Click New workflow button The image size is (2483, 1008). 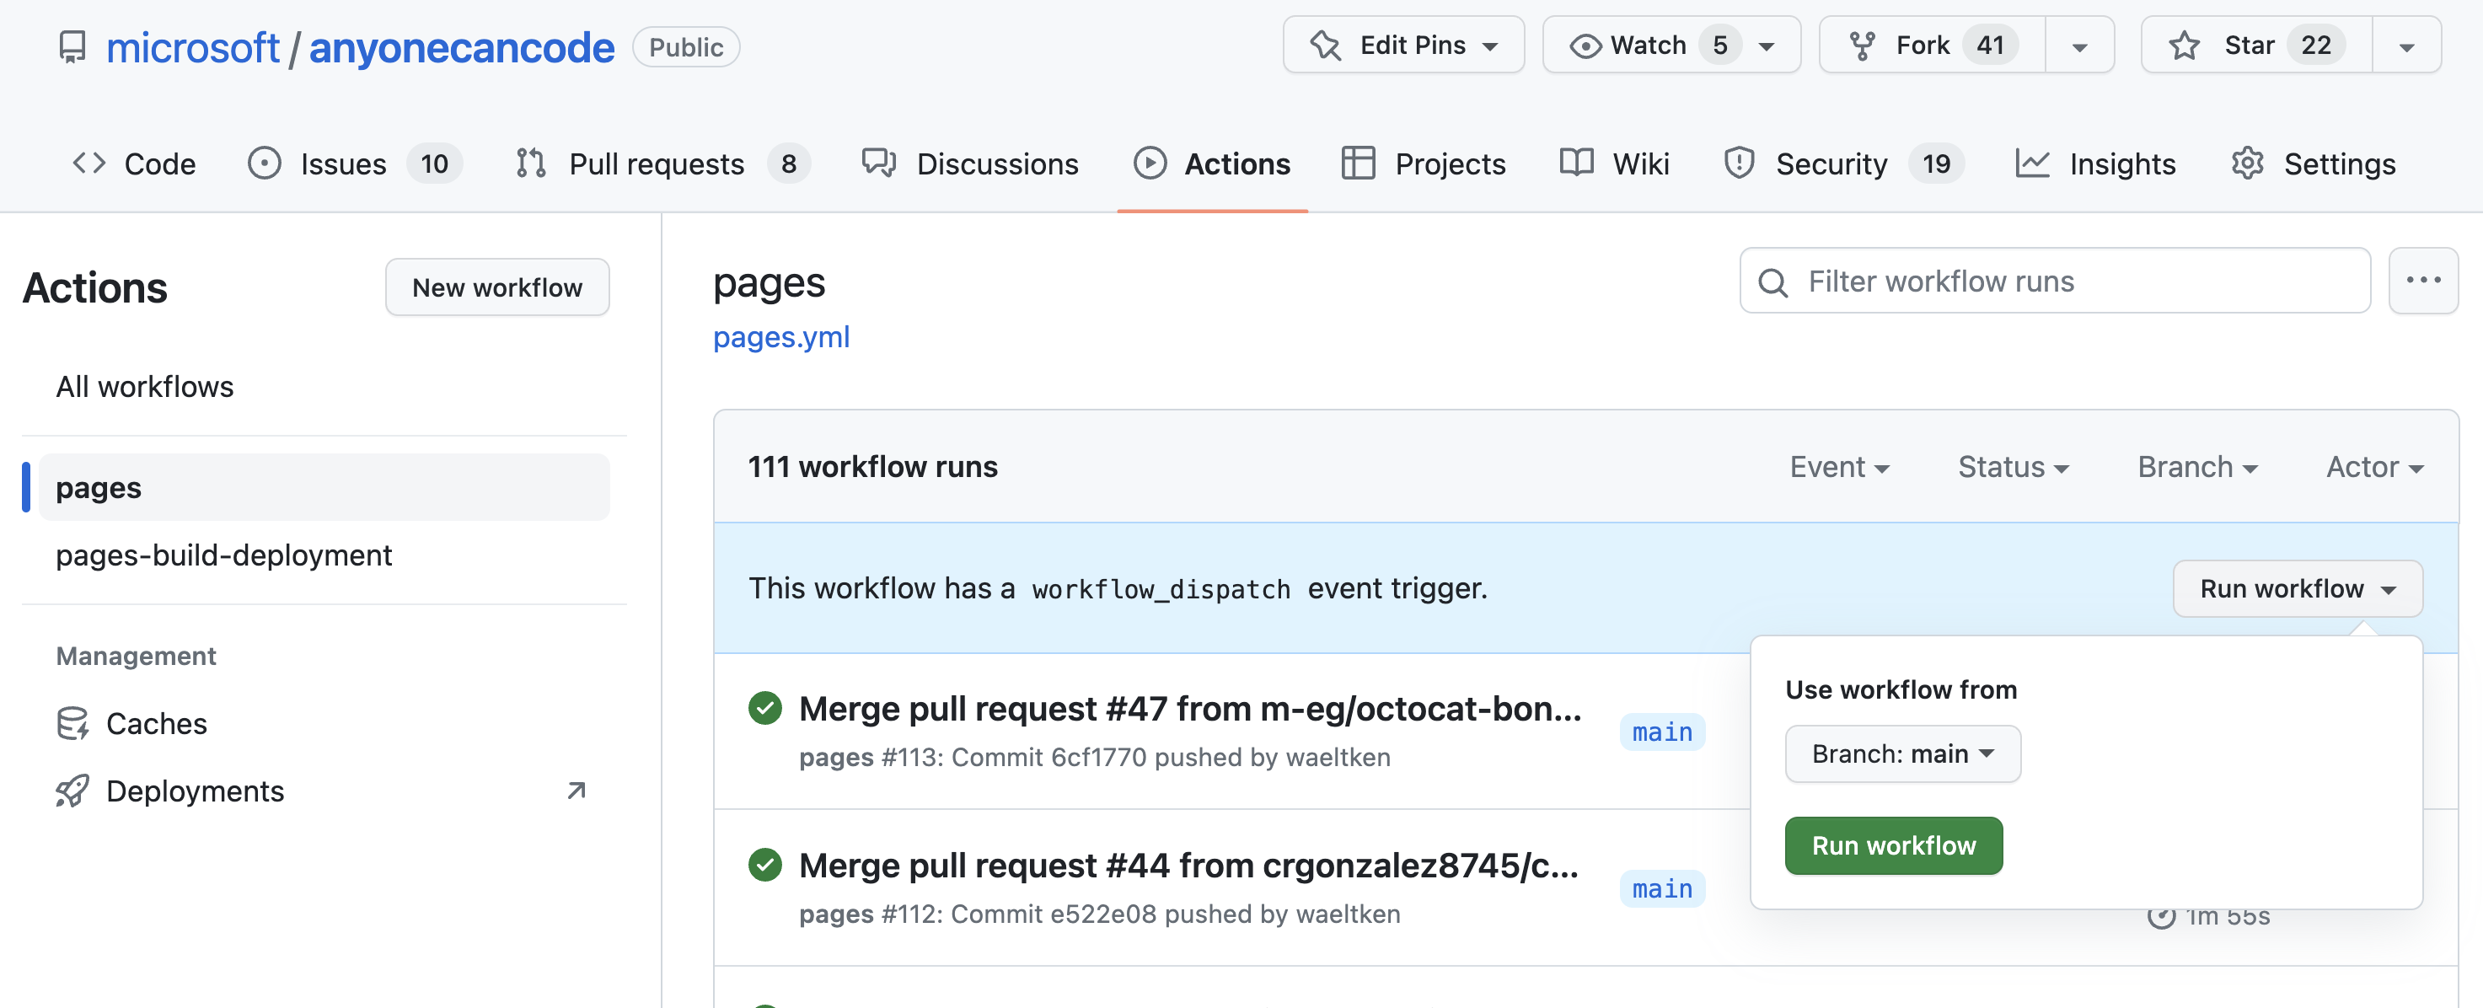(497, 287)
